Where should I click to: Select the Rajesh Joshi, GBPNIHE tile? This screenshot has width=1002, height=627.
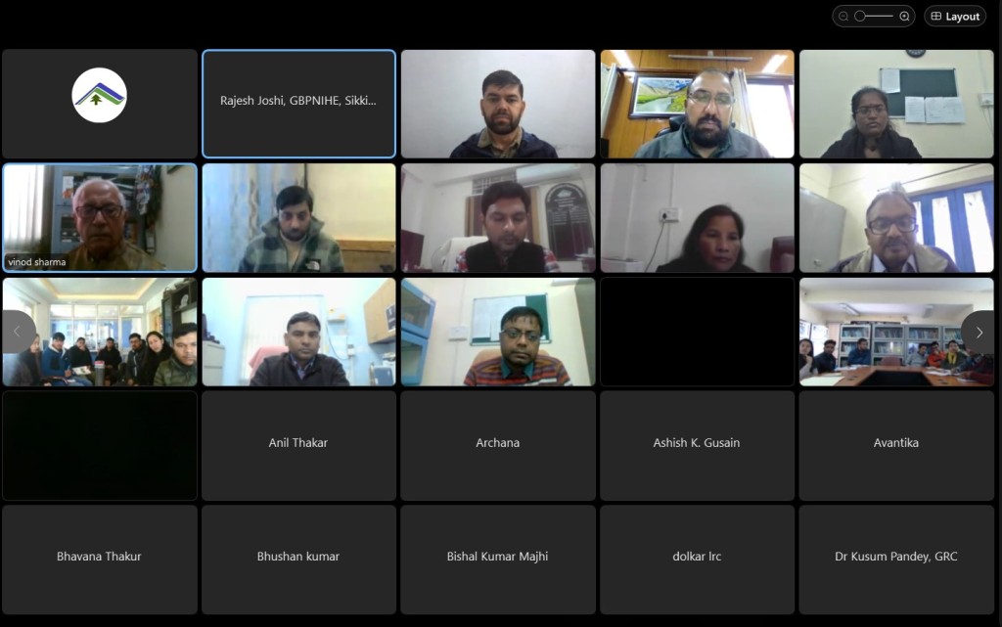(298, 104)
